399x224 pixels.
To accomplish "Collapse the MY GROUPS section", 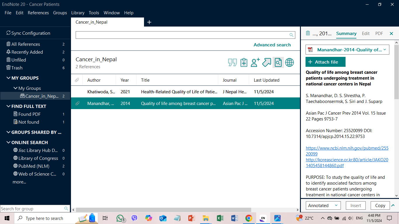I will click(x=8, y=78).
